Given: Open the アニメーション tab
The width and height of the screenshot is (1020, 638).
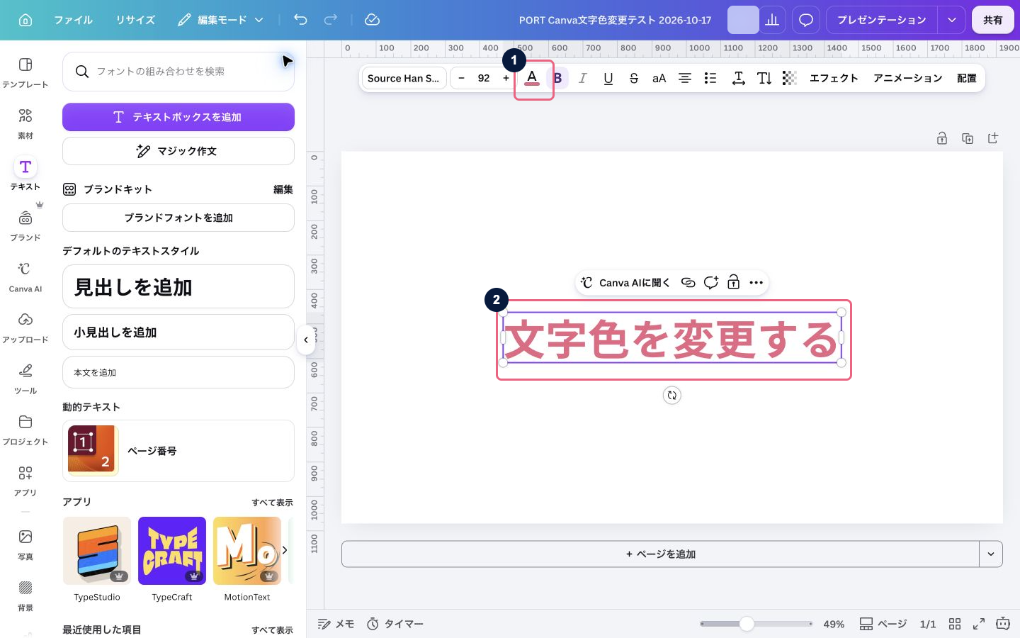Looking at the screenshot, I should click(907, 78).
